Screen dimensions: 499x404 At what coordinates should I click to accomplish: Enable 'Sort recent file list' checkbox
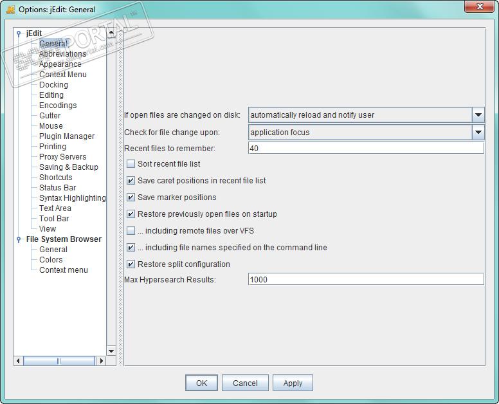click(x=131, y=163)
